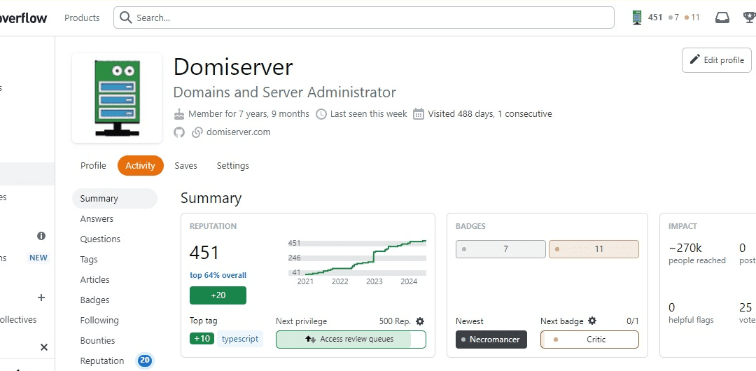Focus the Search input field

click(364, 17)
